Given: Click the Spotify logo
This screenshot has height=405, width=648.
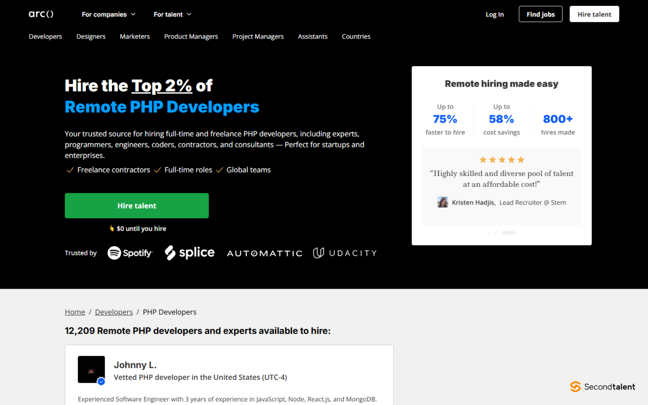Looking at the screenshot, I should click(x=130, y=253).
